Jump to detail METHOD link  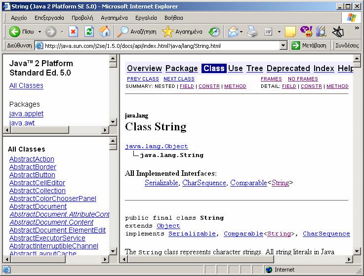(337, 86)
